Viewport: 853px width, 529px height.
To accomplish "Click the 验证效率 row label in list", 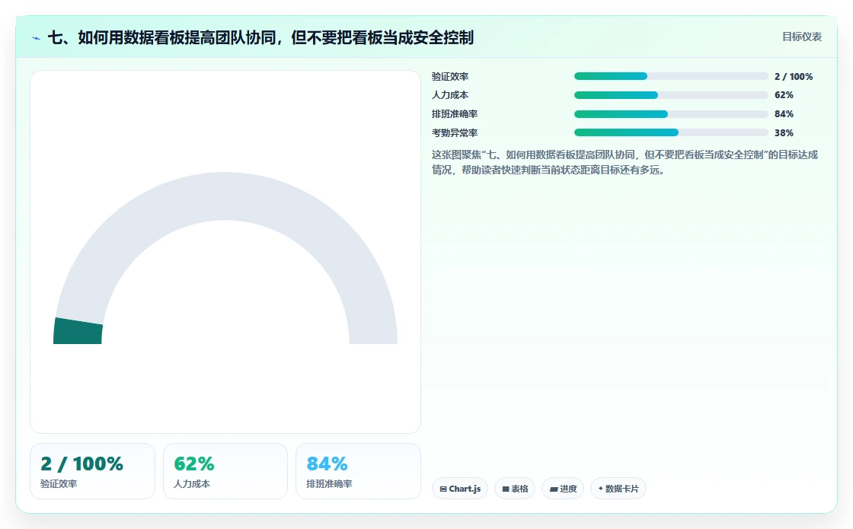I will pos(450,77).
